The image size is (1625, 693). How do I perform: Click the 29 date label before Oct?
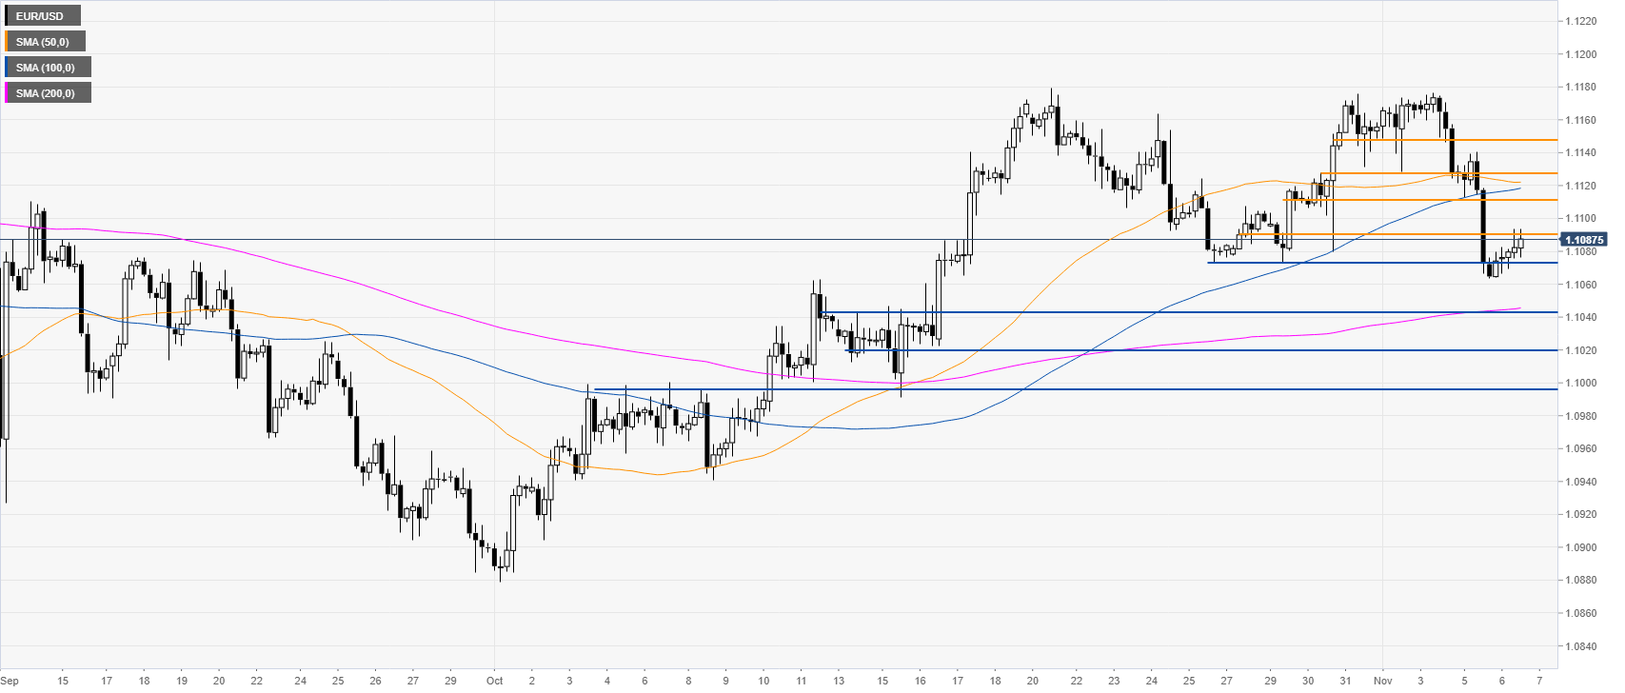tap(450, 681)
